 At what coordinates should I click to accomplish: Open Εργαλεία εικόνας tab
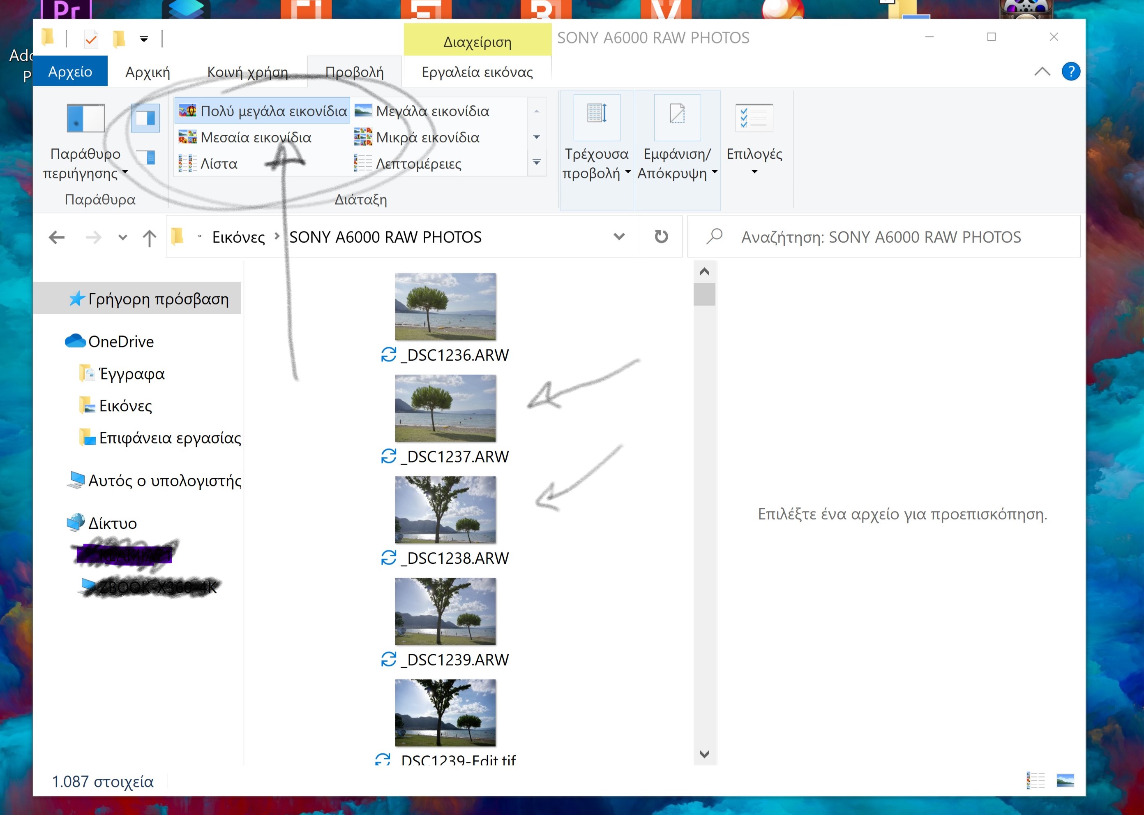coord(477,72)
